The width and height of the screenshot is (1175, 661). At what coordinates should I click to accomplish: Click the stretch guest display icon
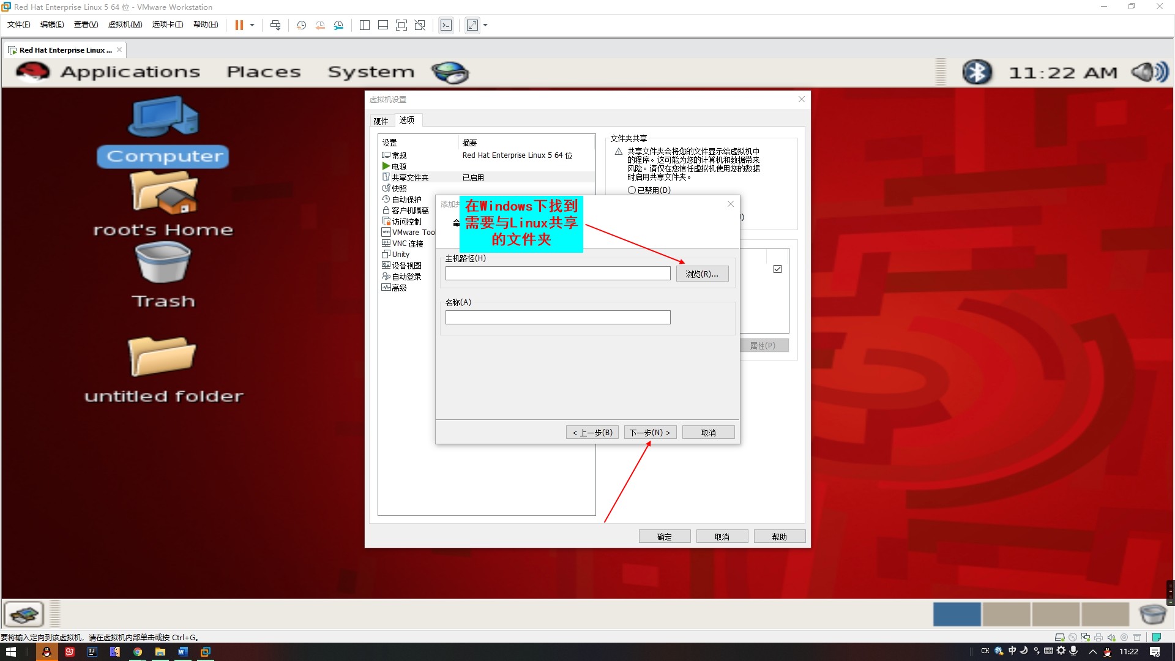[472, 25]
